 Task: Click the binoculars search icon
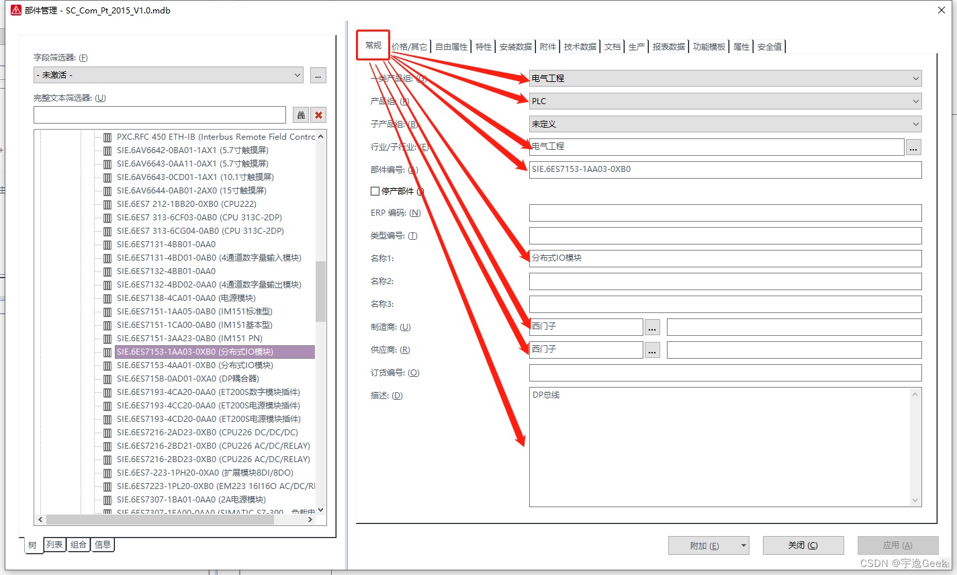(301, 115)
